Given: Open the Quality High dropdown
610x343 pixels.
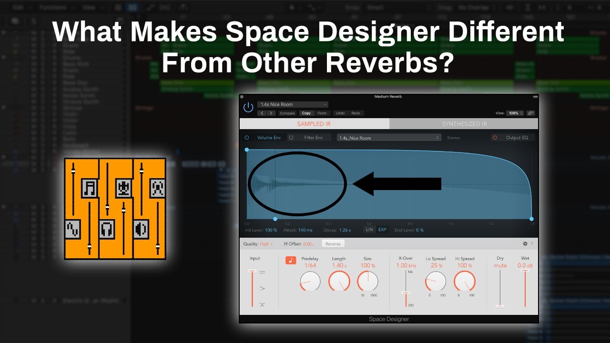Looking at the screenshot, I should [266, 244].
